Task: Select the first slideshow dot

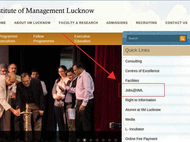Action: 78,140
